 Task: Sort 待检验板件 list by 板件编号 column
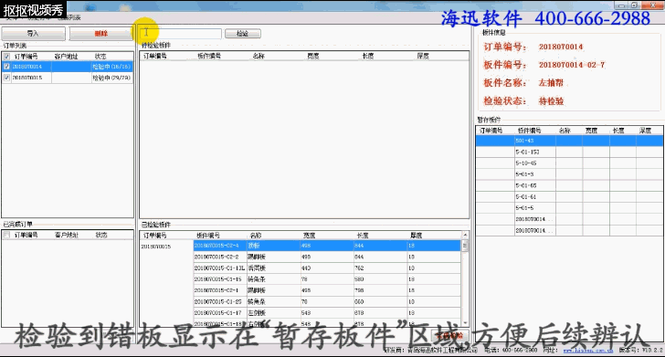(x=209, y=56)
